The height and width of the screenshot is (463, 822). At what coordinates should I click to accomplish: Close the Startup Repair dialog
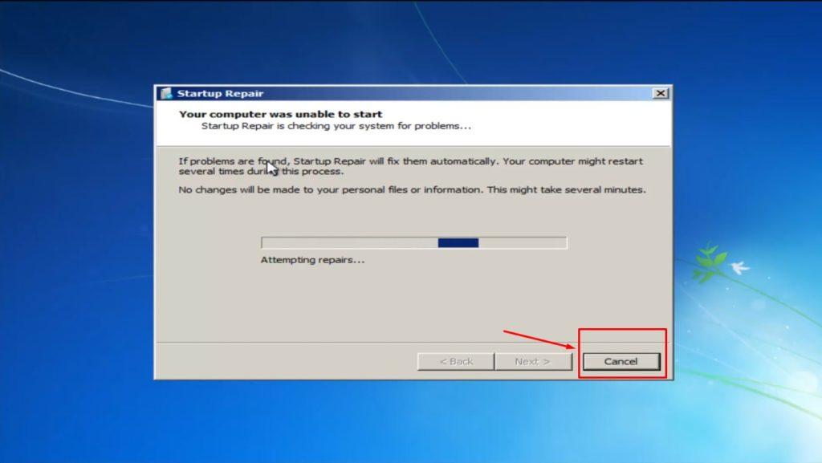click(660, 93)
